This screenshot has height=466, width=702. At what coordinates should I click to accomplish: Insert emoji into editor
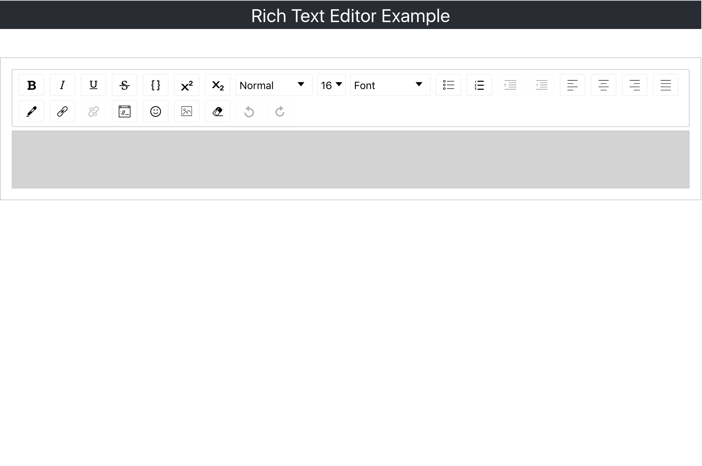[x=155, y=111]
